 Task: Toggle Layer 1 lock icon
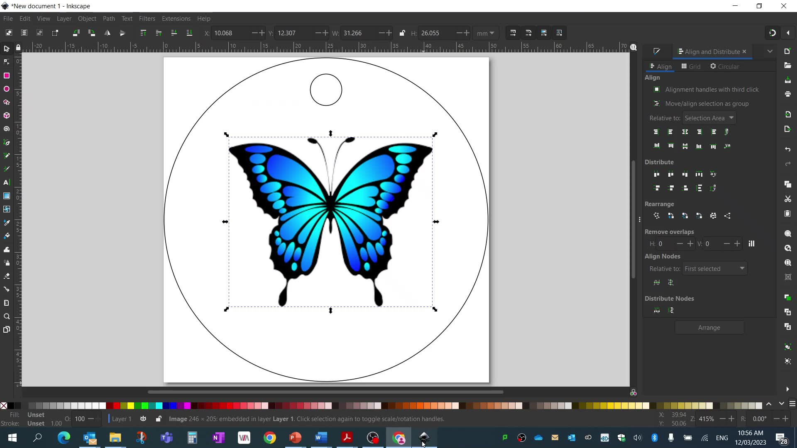pos(158,419)
